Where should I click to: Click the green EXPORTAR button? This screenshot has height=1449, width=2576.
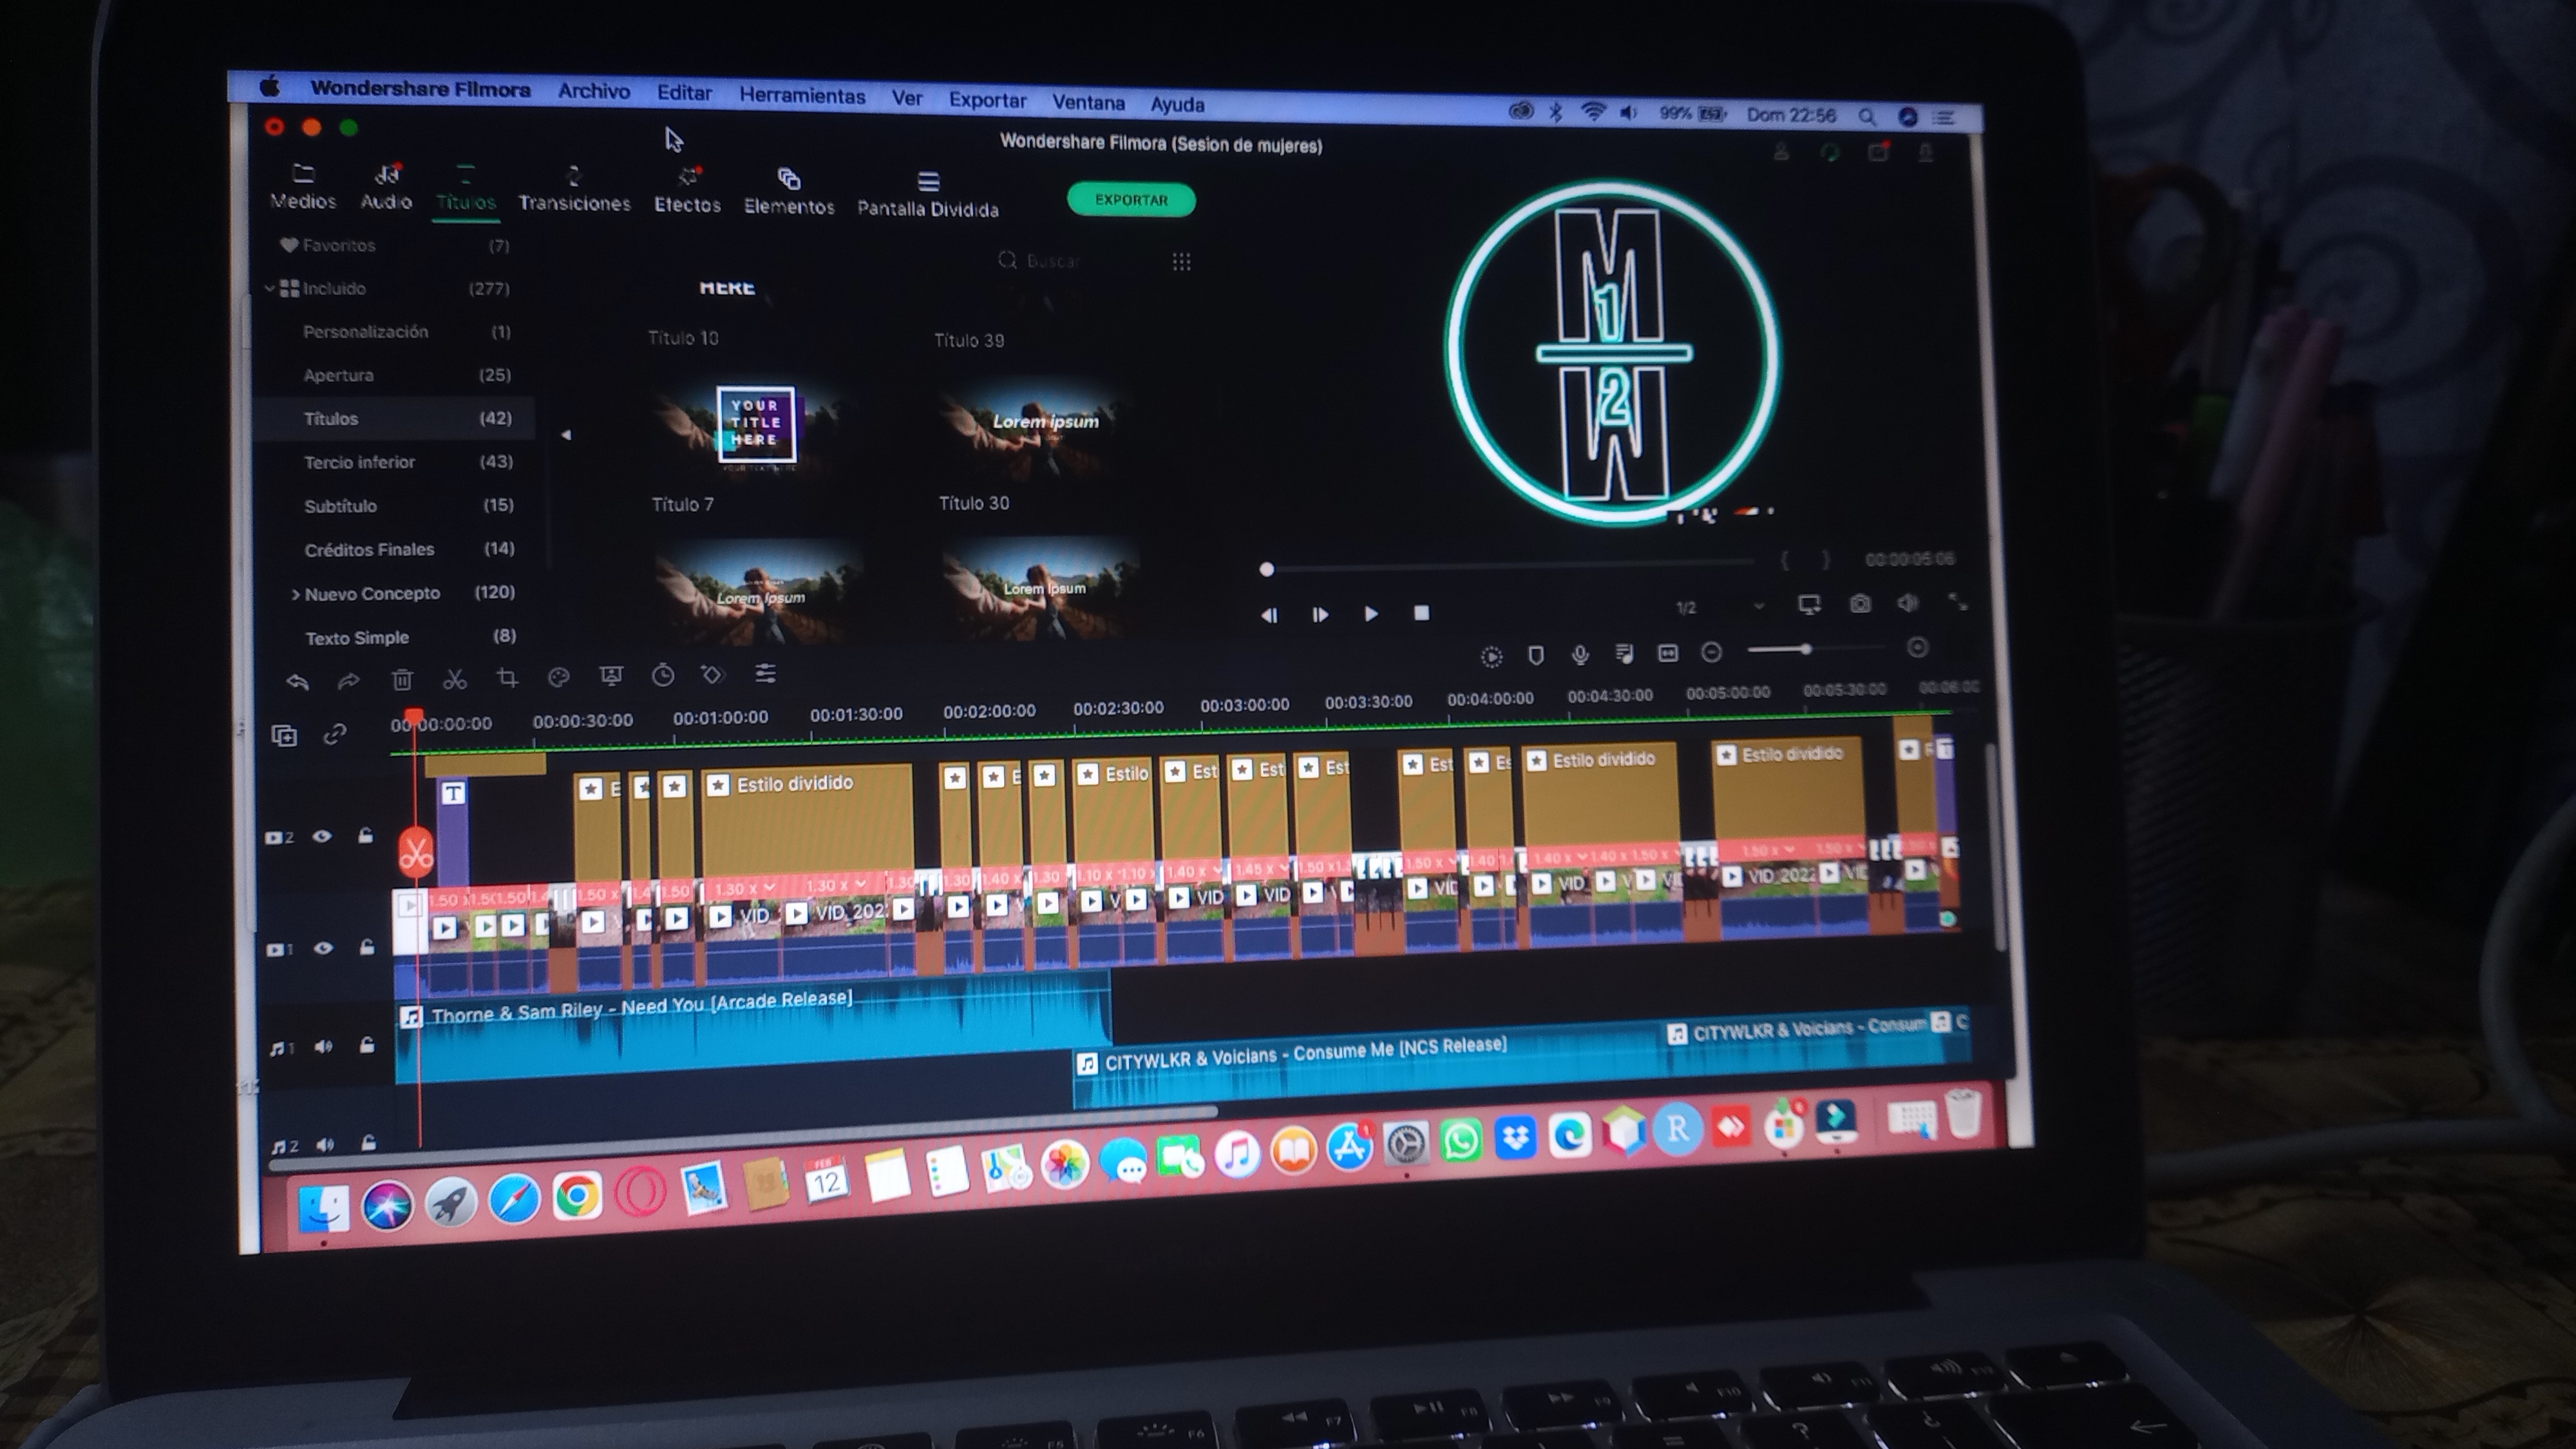point(1131,200)
